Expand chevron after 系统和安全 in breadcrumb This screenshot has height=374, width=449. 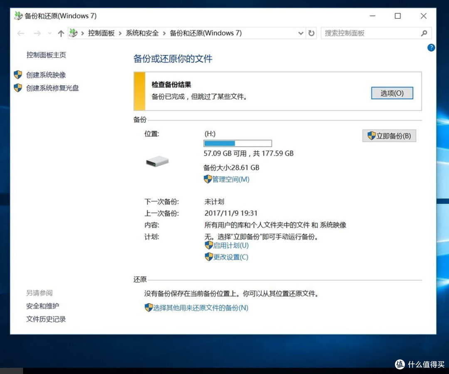click(164, 34)
